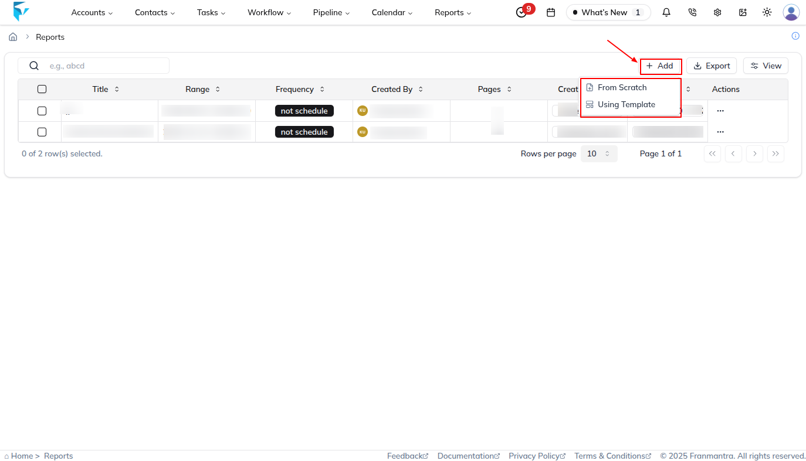Expand the Pipeline menu
Screen dimensions: 806x461
pos(331,12)
